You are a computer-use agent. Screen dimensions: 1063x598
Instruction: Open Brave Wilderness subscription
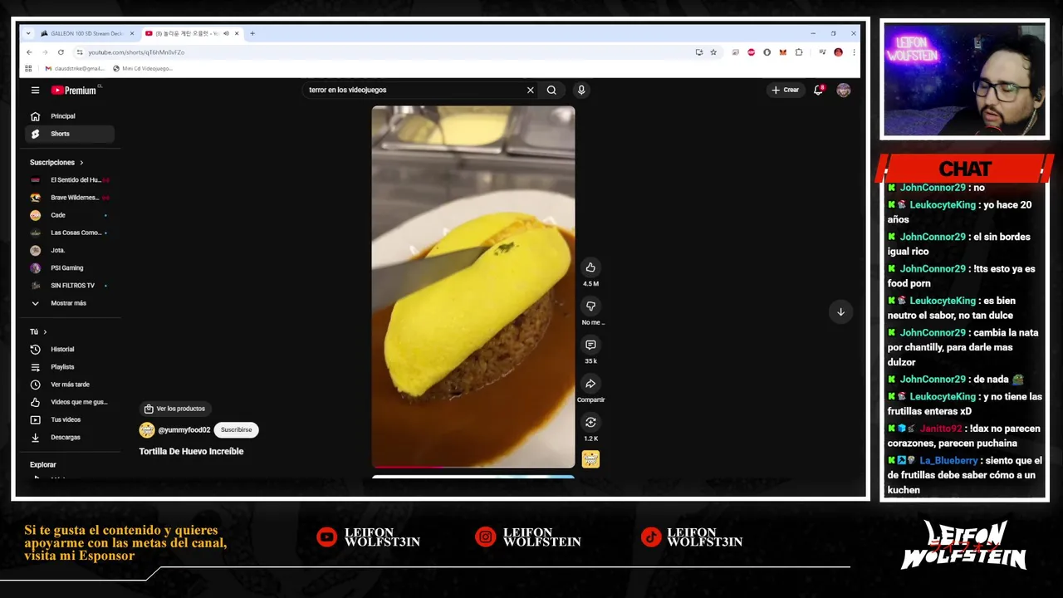tap(71, 198)
